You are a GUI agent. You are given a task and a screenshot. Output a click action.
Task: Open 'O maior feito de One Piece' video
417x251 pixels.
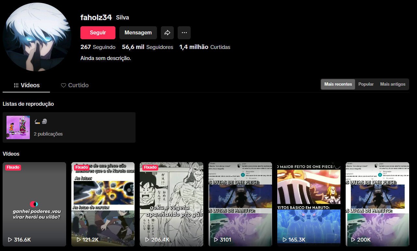click(x=309, y=204)
